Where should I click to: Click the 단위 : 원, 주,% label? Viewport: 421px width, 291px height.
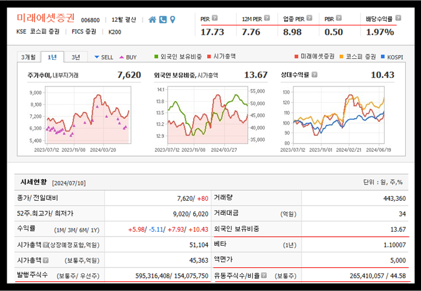tap(383, 182)
